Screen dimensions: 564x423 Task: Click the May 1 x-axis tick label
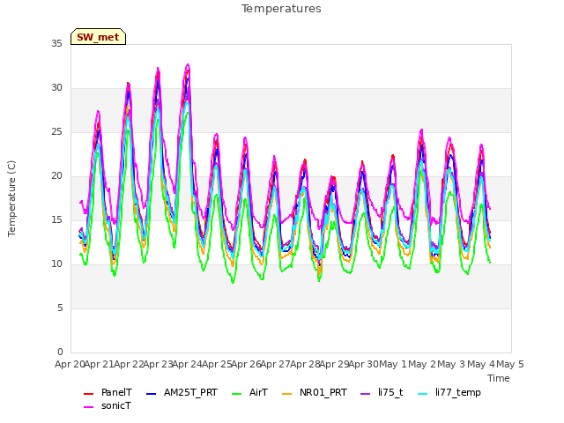point(393,364)
